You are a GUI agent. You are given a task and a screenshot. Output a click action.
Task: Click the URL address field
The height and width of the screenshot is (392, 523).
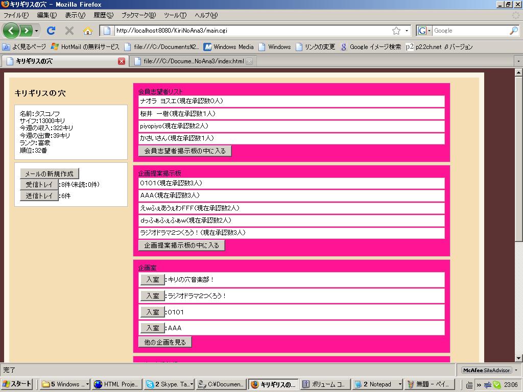pyautogui.click(x=253, y=31)
